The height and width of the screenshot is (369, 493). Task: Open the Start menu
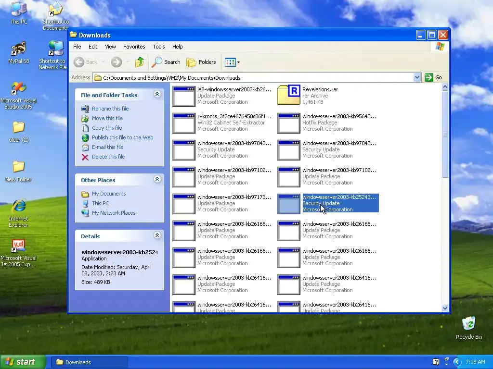pos(23,362)
